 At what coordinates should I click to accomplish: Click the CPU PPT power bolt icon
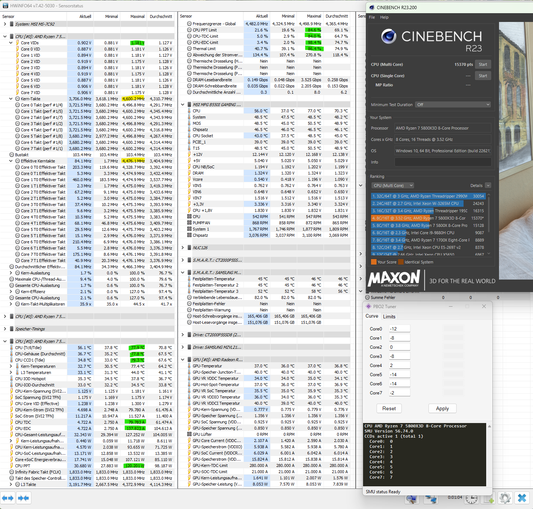coord(11,466)
